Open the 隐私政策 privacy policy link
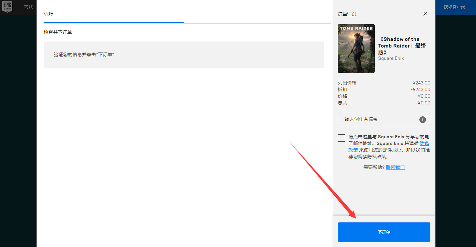The image size is (476, 247). coord(424,144)
